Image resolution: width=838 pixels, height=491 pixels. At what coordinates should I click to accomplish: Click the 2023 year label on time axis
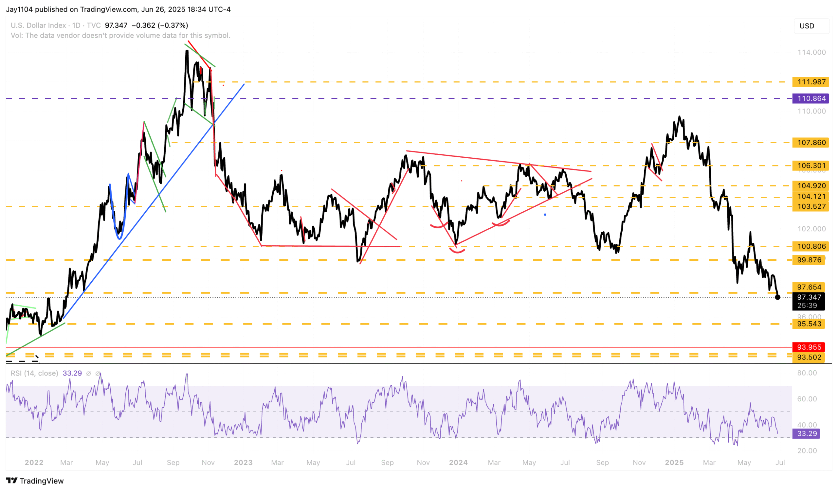tap(243, 463)
